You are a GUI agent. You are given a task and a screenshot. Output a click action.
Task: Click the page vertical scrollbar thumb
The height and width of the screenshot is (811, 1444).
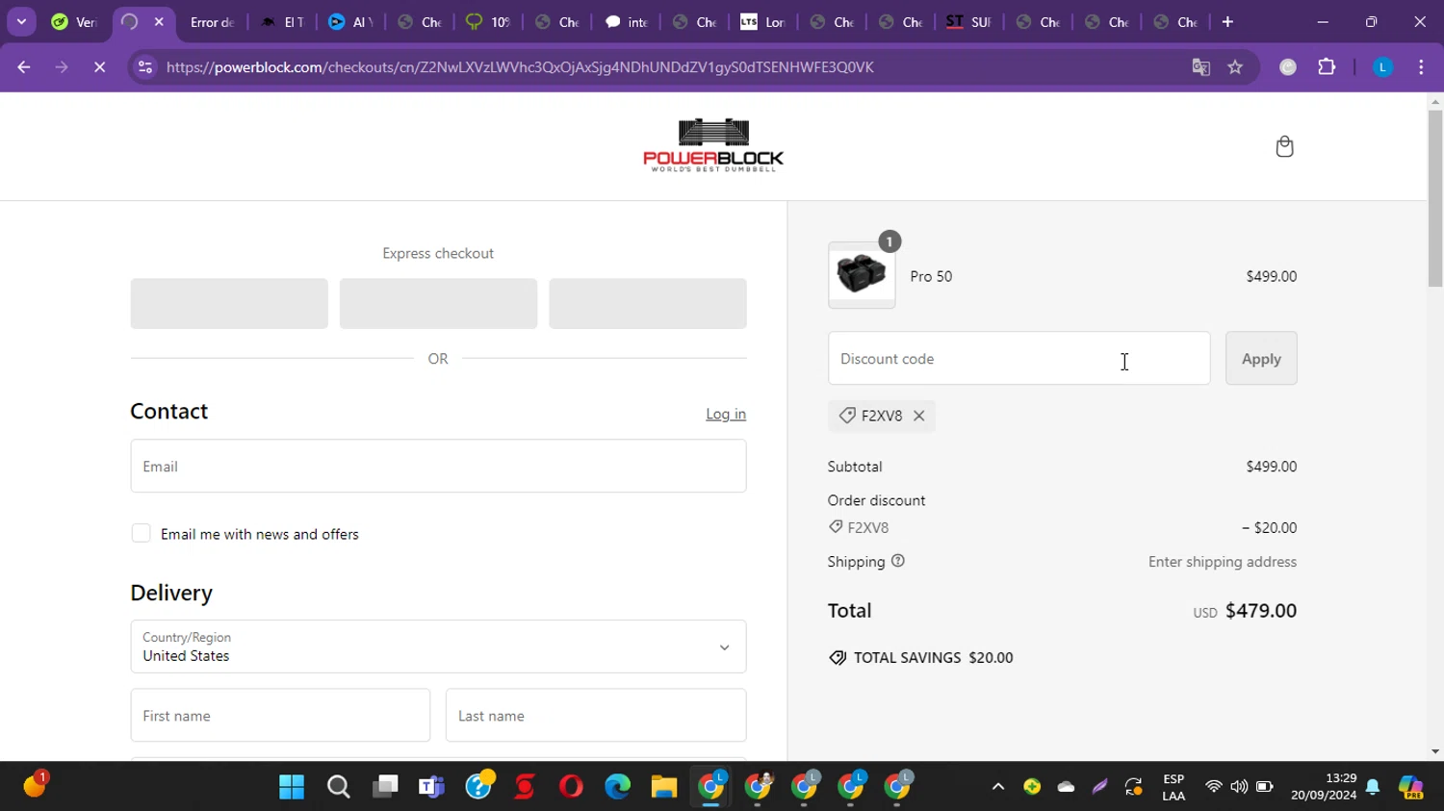1435,198
